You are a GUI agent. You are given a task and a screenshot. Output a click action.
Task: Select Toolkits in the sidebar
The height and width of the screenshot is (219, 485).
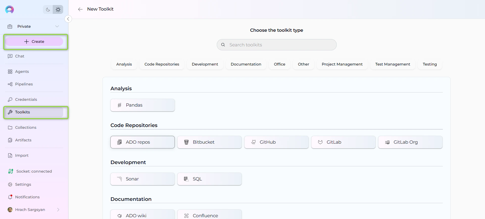(34, 112)
